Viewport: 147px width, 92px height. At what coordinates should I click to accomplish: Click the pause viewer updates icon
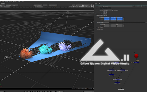click(83, 7)
